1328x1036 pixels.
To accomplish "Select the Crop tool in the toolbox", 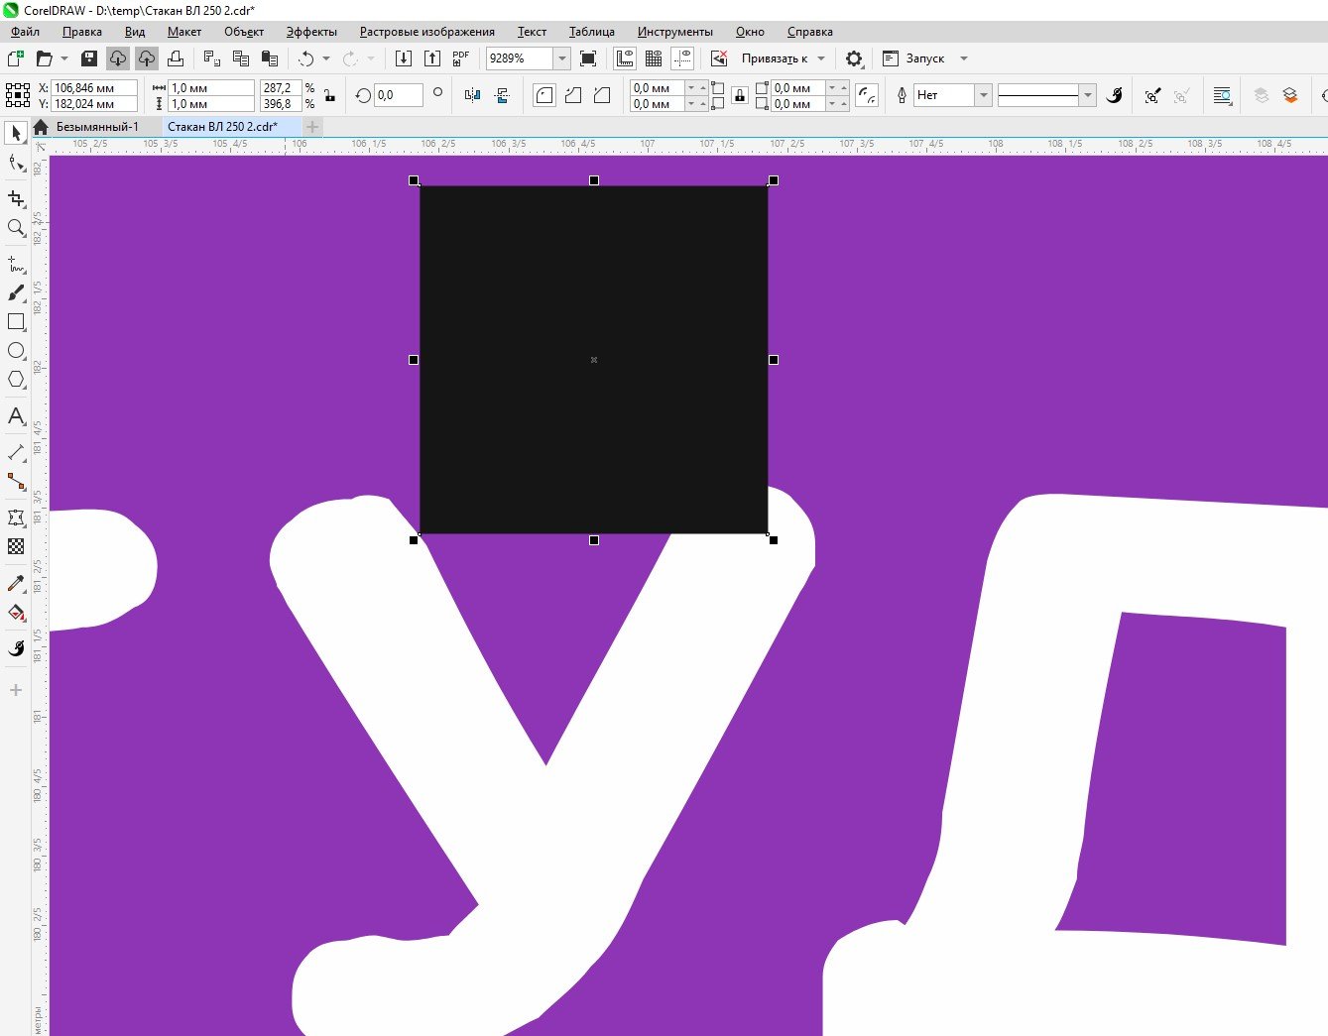I will click(x=16, y=198).
